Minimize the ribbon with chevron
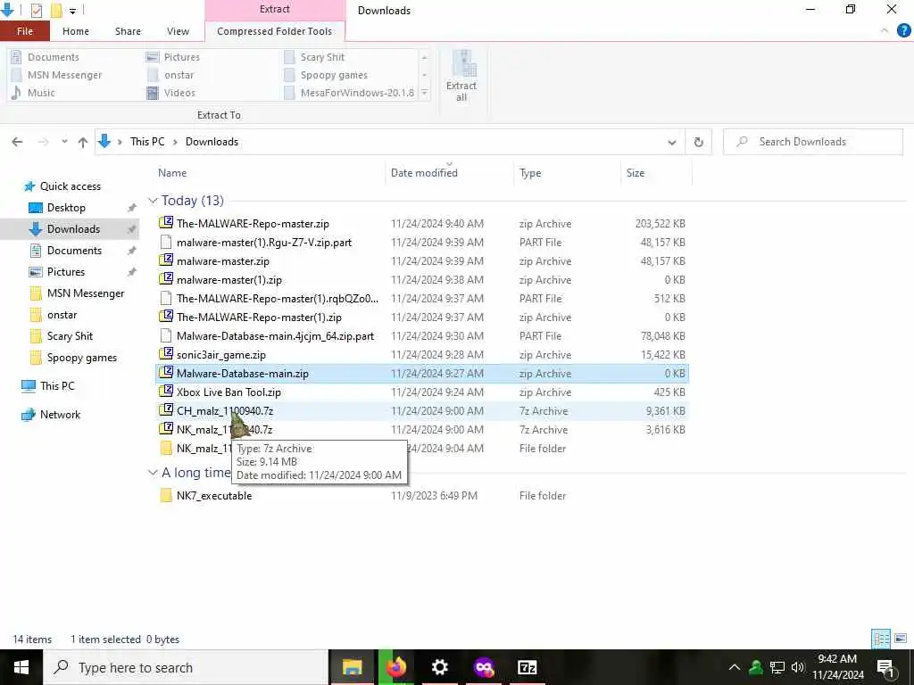 pyautogui.click(x=885, y=31)
